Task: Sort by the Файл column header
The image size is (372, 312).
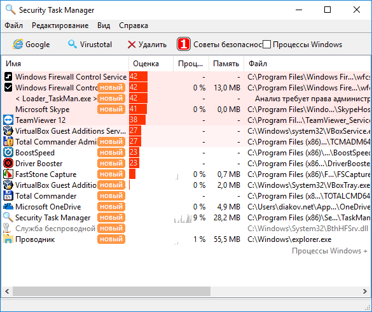Action: 307,64
